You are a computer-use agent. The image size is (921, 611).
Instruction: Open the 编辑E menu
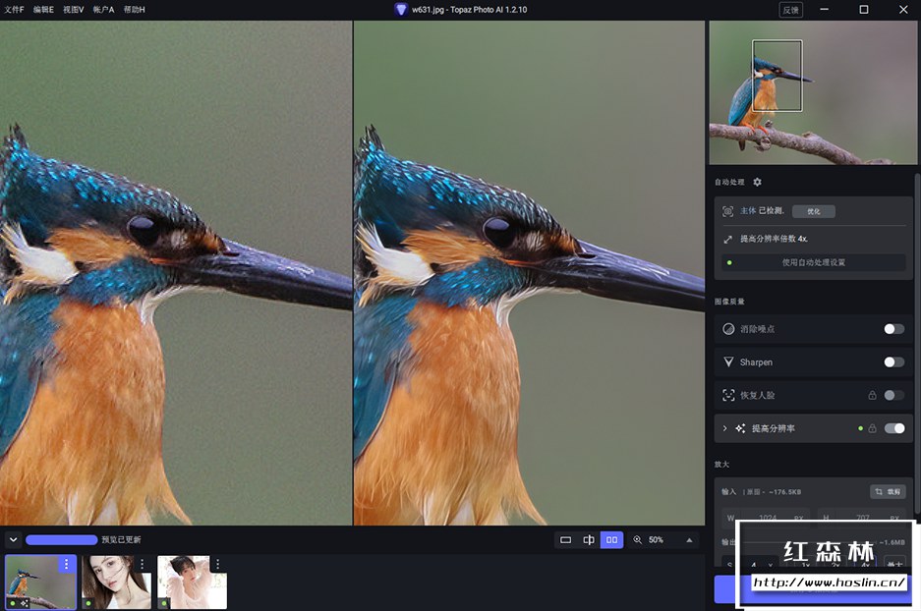[x=43, y=10]
